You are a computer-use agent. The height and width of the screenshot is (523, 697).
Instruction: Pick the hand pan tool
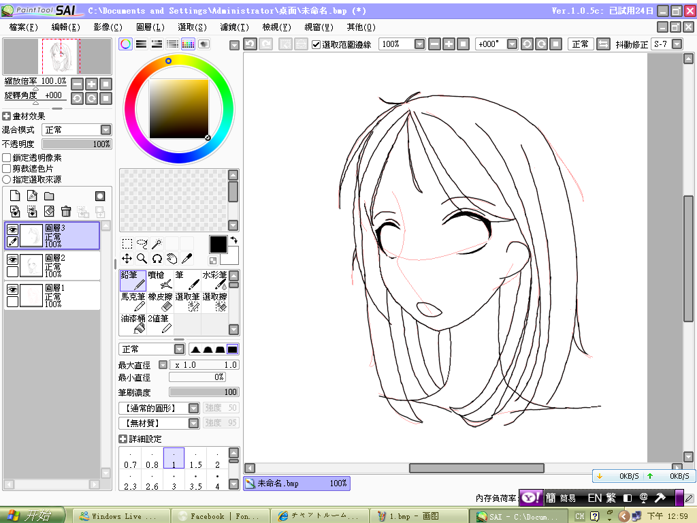[172, 258]
